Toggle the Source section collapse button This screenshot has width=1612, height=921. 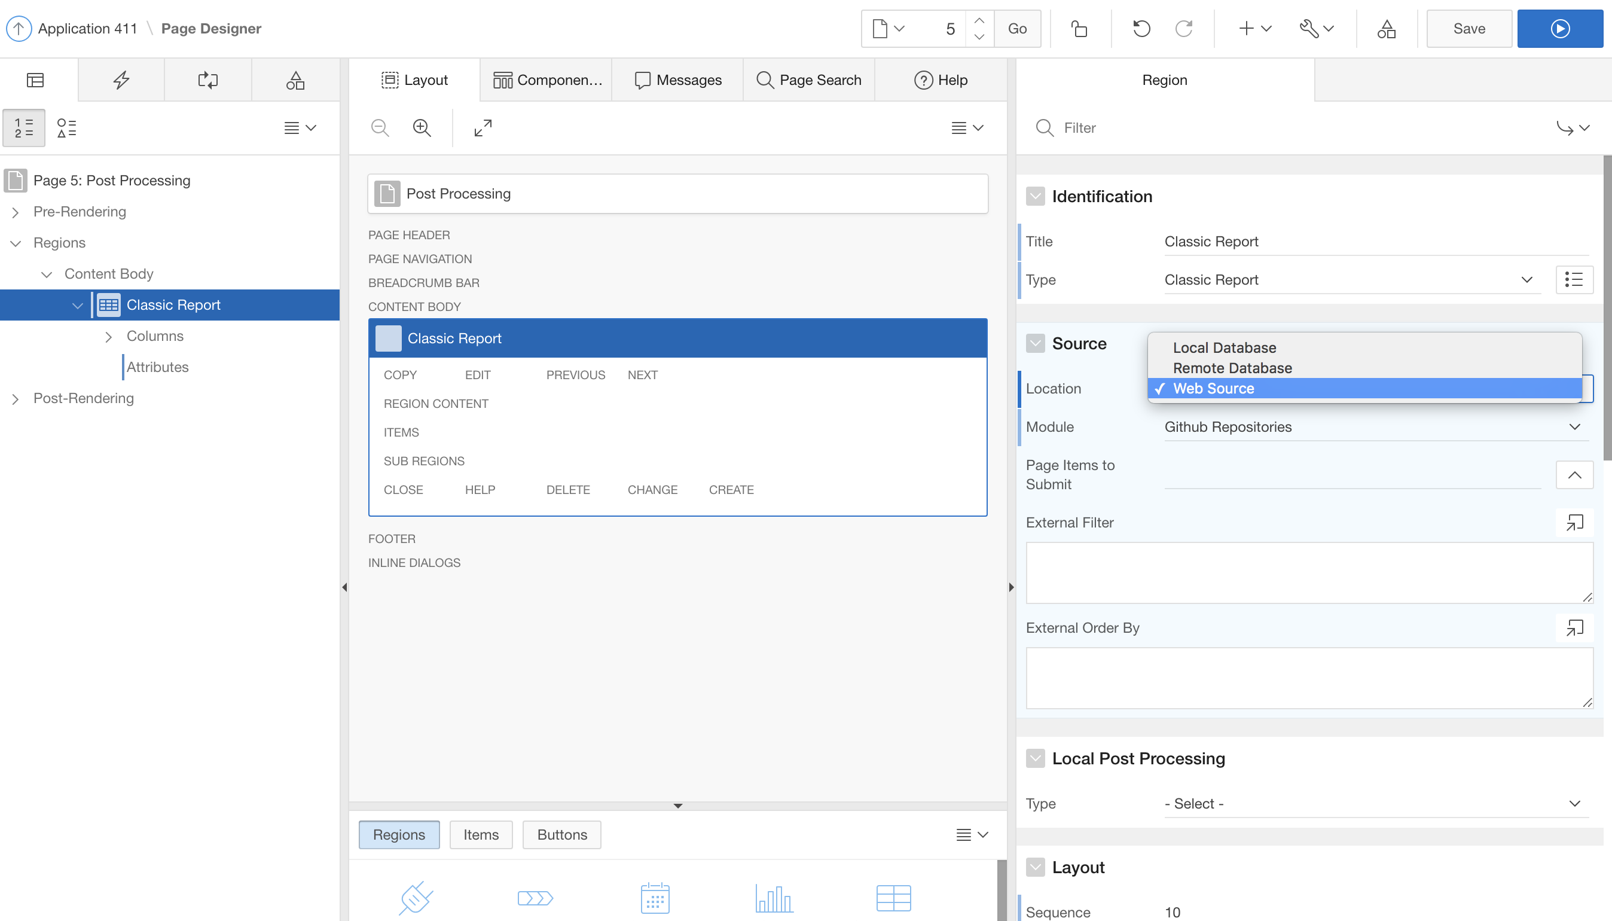[1035, 343]
